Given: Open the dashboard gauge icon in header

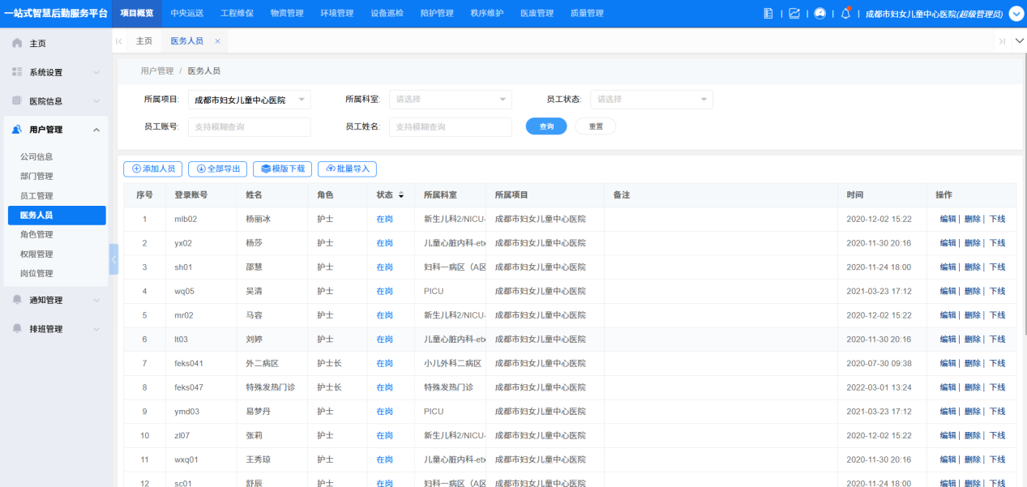Looking at the screenshot, I should tap(819, 14).
